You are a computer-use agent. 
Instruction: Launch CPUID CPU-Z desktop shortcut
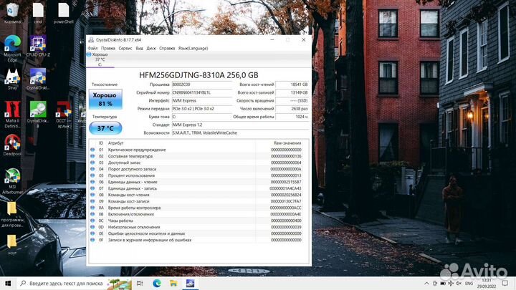38,47
